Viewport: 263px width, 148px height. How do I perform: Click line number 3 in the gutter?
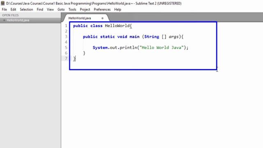tap(66, 37)
